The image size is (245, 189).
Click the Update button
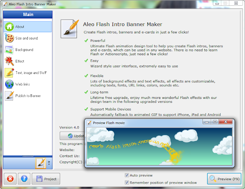(72, 136)
